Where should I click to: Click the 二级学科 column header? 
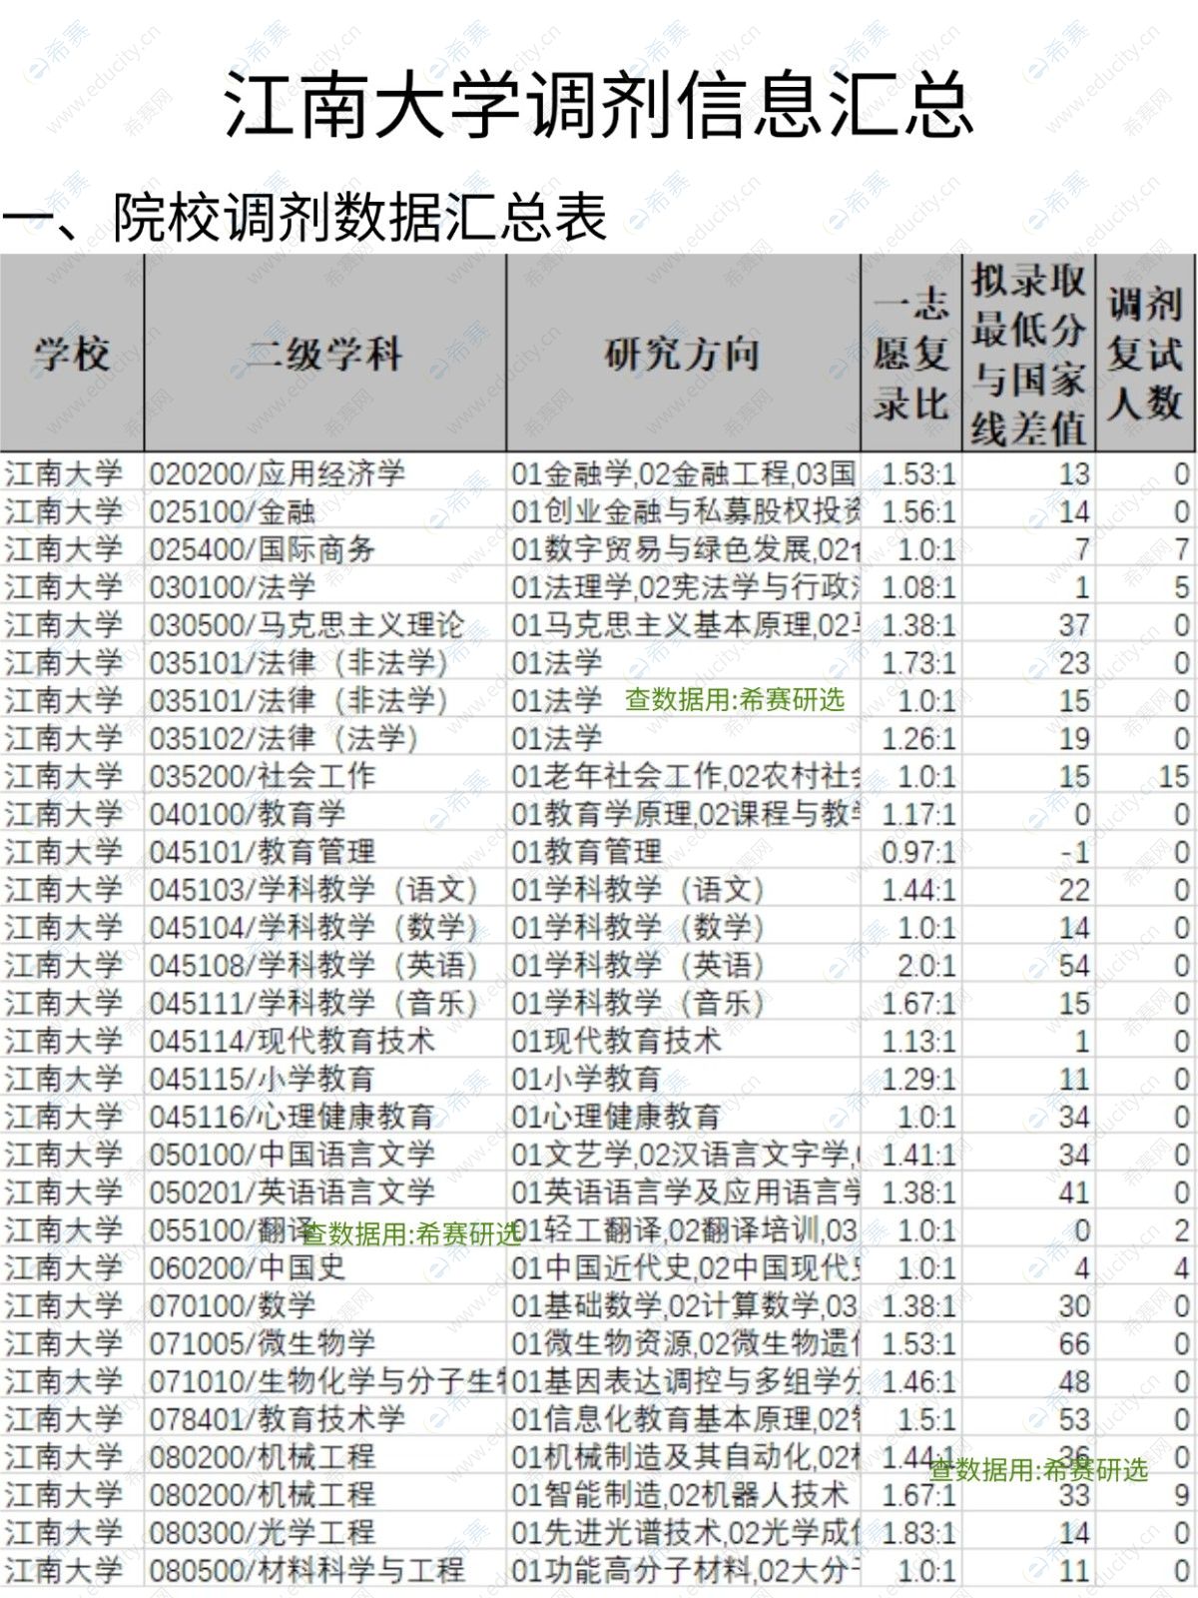(324, 354)
